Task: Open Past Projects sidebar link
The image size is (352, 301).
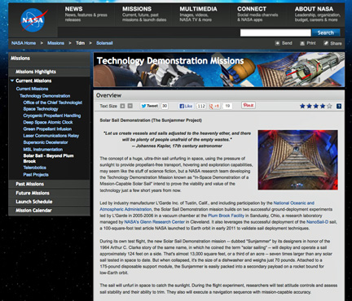Action: 36,175
